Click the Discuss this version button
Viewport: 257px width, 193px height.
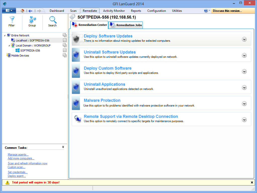pyautogui.click(x=233, y=11)
